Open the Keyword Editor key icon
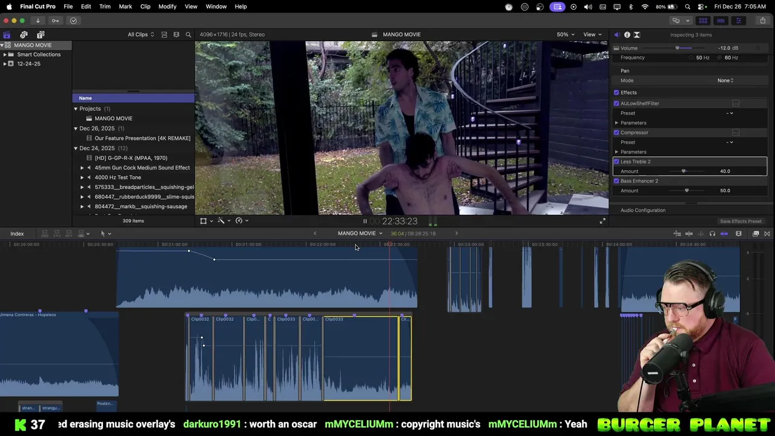The width and height of the screenshot is (775, 436). pos(55,21)
